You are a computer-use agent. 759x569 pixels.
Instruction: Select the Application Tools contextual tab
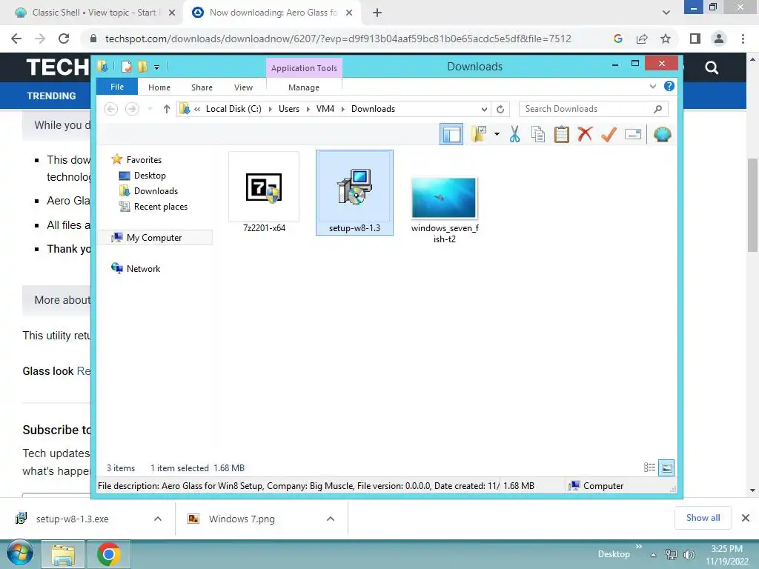coord(304,68)
